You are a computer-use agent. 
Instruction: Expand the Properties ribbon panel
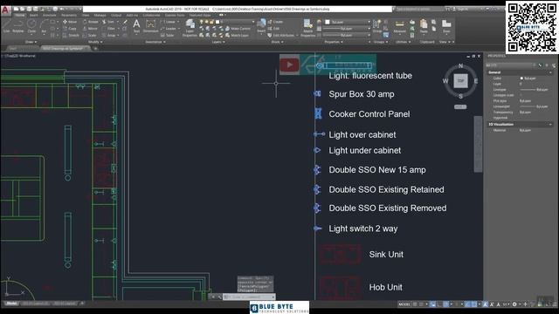[x=334, y=42]
